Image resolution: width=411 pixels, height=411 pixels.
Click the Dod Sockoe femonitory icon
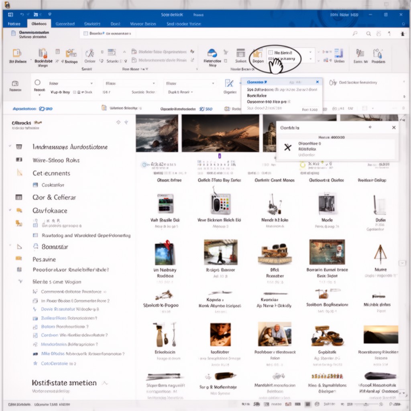coord(333,83)
